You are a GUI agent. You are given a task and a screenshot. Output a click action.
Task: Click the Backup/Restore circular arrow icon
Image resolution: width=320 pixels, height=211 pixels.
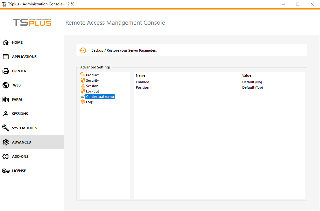(x=83, y=50)
